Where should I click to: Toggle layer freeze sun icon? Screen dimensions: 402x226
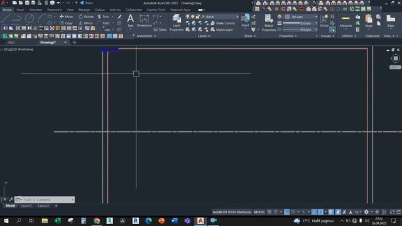193,17
